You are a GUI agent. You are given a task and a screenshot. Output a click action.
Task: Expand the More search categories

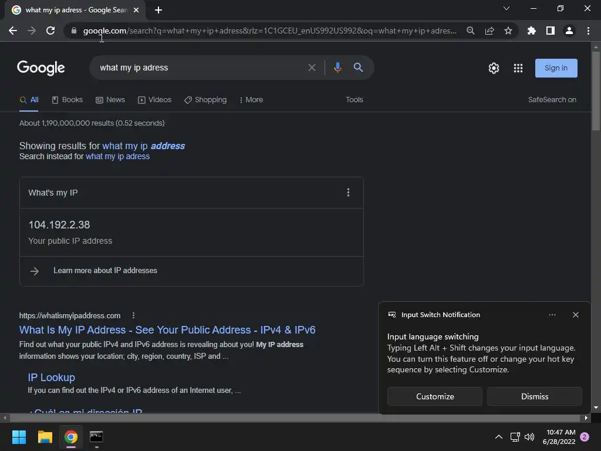tap(251, 100)
